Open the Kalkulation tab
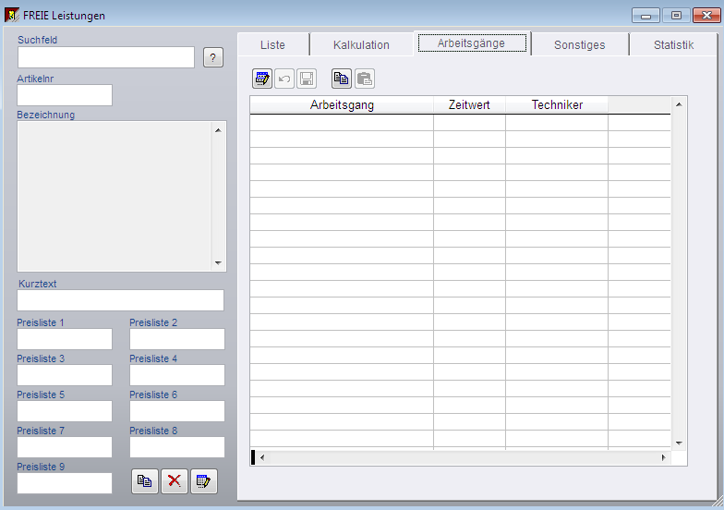This screenshot has height=510, width=724. tap(361, 44)
